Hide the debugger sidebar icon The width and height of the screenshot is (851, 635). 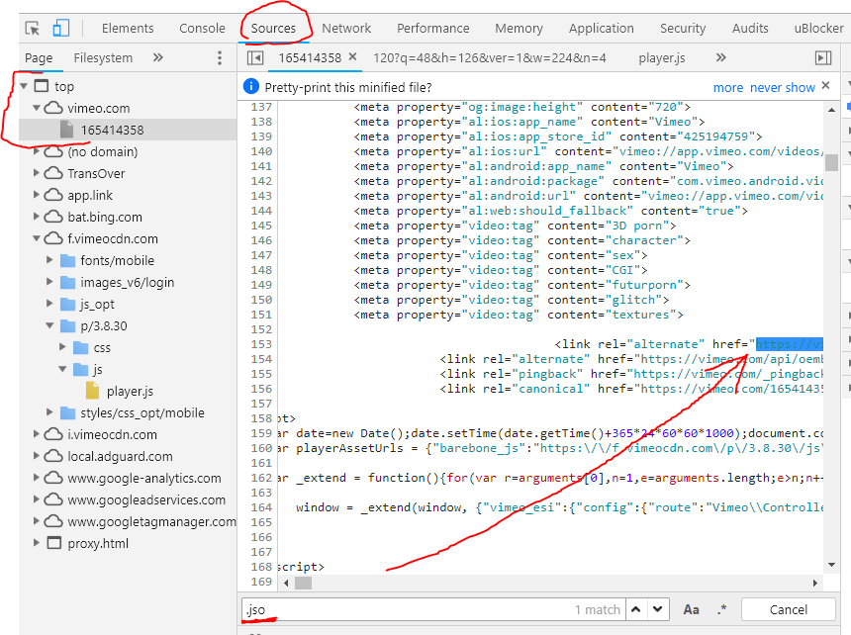point(823,58)
